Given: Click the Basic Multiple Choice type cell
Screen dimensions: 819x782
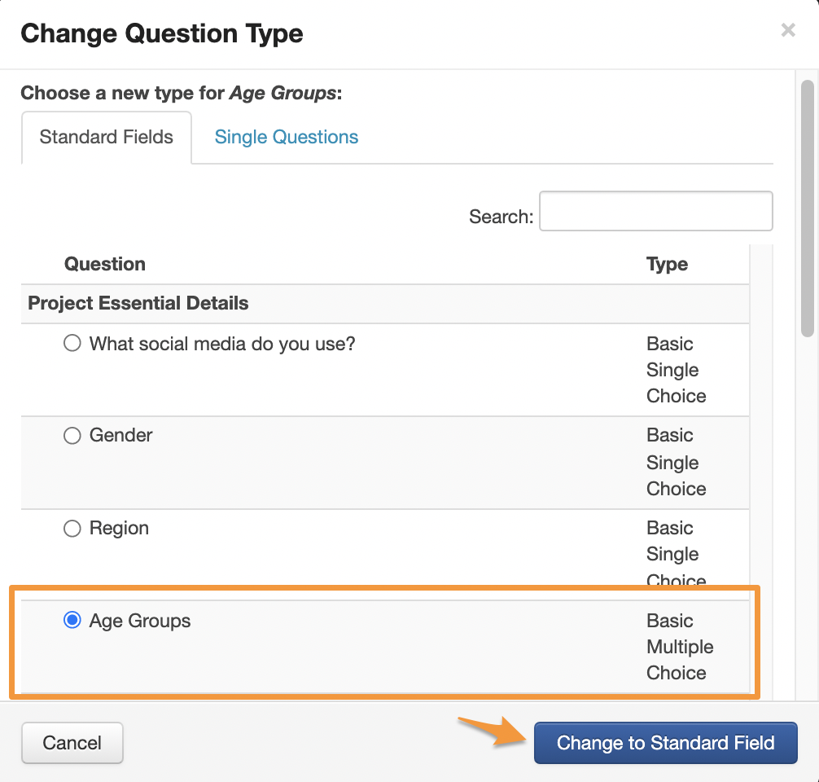Looking at the screenshot, I should 680,647.
